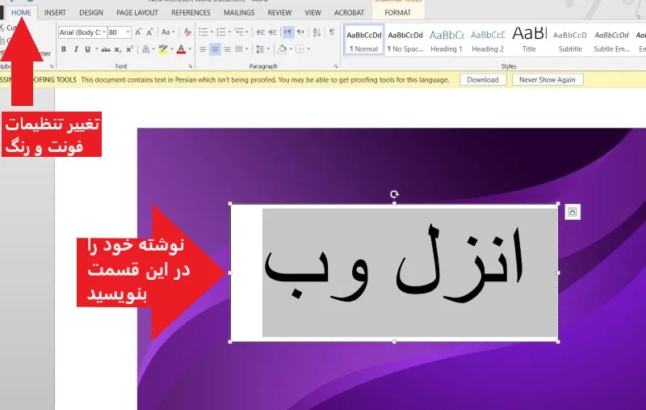Align text left
Viewport: 646px width, 410px height.
coord(203,49)
